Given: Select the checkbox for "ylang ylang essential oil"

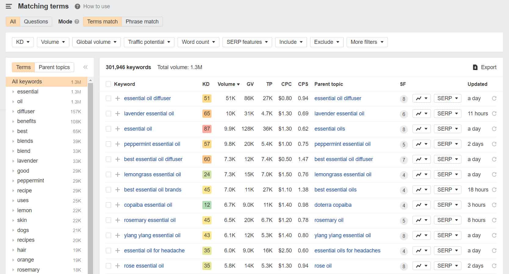Looking at the screenshot, I should [x=108, y=235].
